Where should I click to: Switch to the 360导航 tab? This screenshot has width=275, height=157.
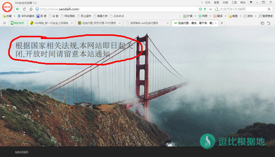pos(51,23)
